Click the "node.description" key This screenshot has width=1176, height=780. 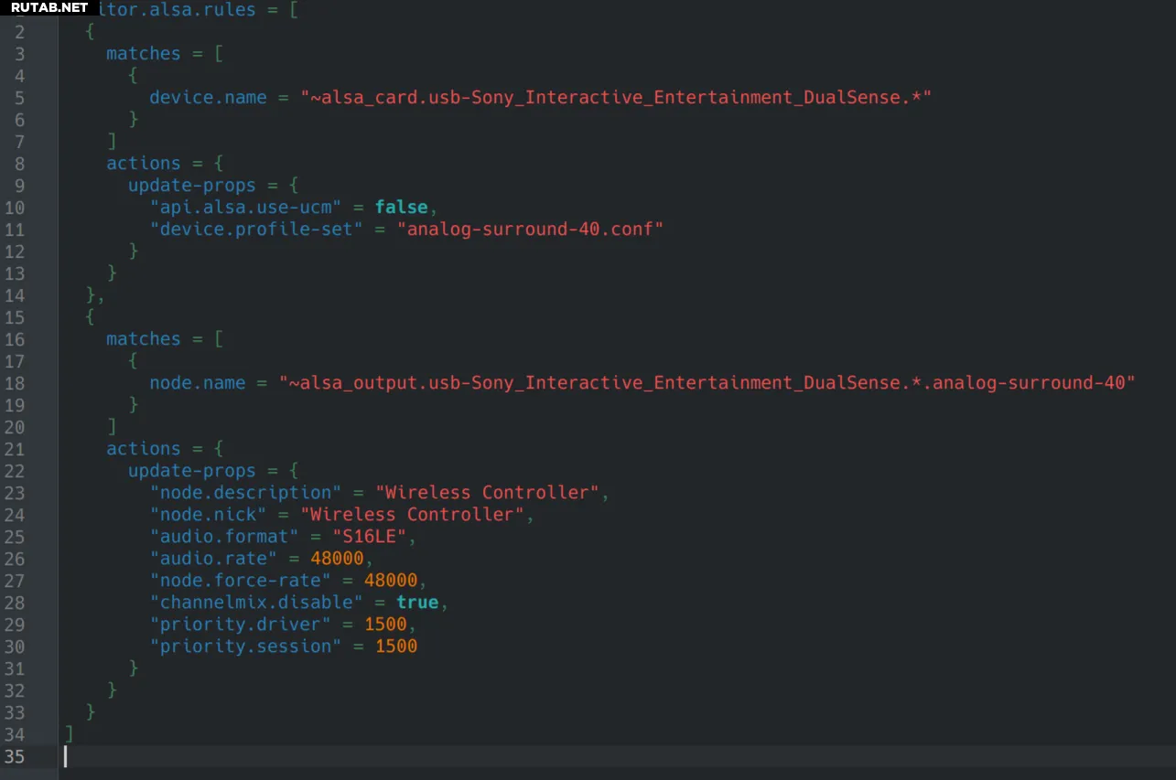pyautogui.click(x=246, y=493)
